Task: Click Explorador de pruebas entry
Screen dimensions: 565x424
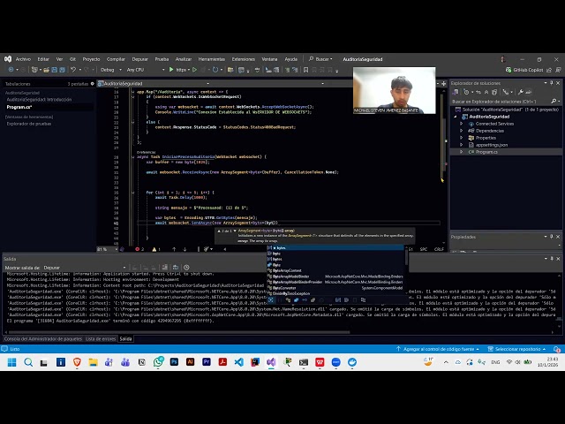Action: tap(29, 124)
